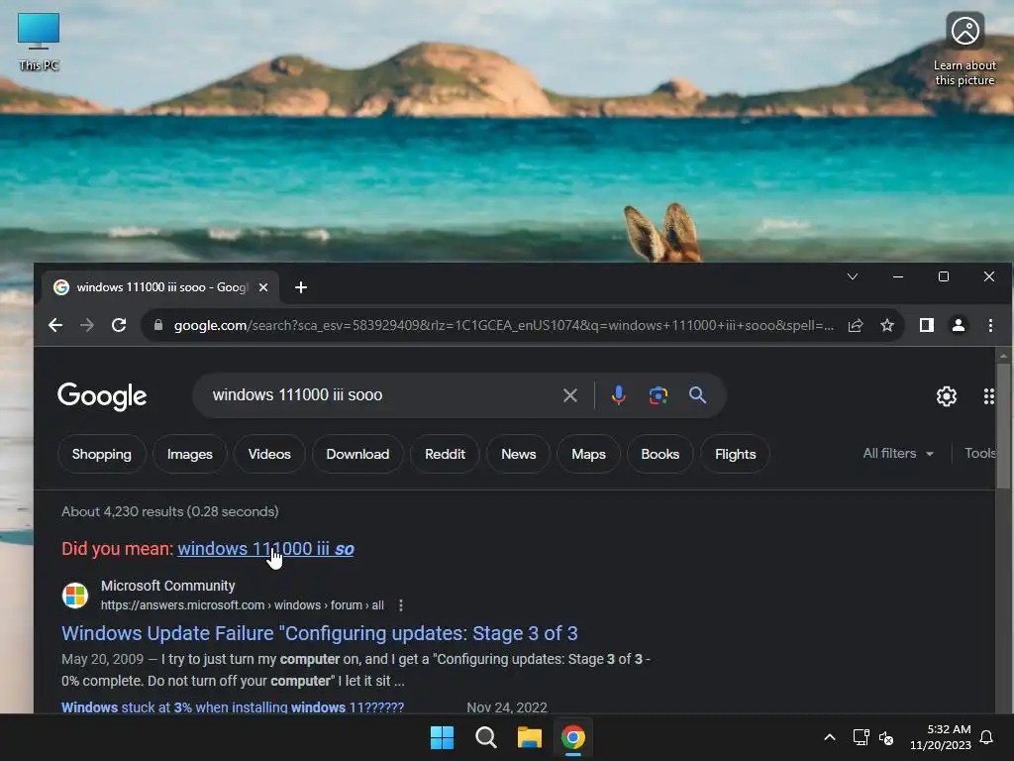Click the Chrome forward arrow button
This screenshot has width=1014, height=761.
[87, 325]
